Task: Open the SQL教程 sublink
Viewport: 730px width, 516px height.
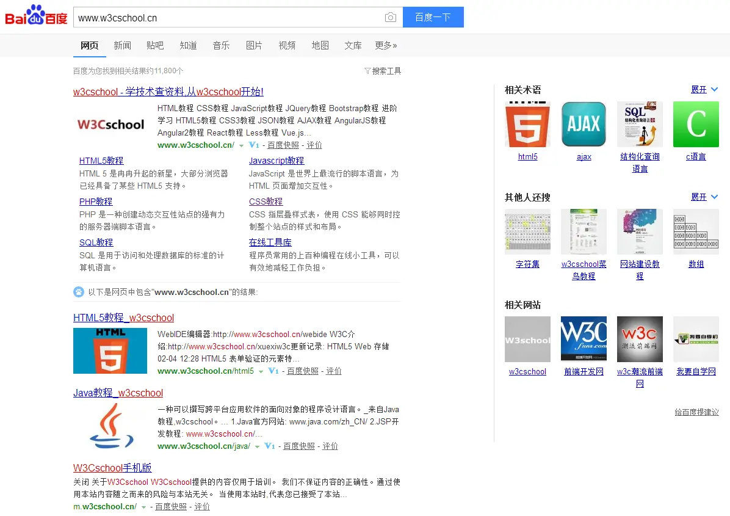Action: (x=96, y=242)
